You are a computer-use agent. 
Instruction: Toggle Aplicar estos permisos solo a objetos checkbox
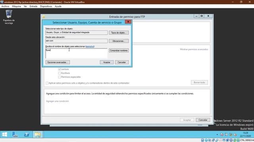coord(47,83)
